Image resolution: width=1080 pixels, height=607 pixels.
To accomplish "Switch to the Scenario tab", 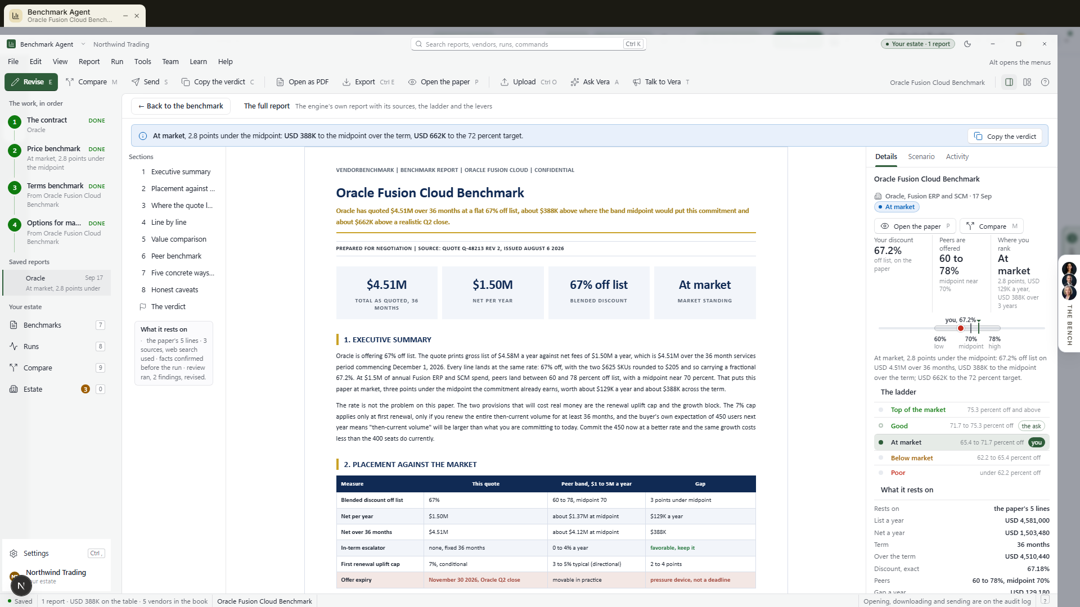I will click(x=921, y=157).
